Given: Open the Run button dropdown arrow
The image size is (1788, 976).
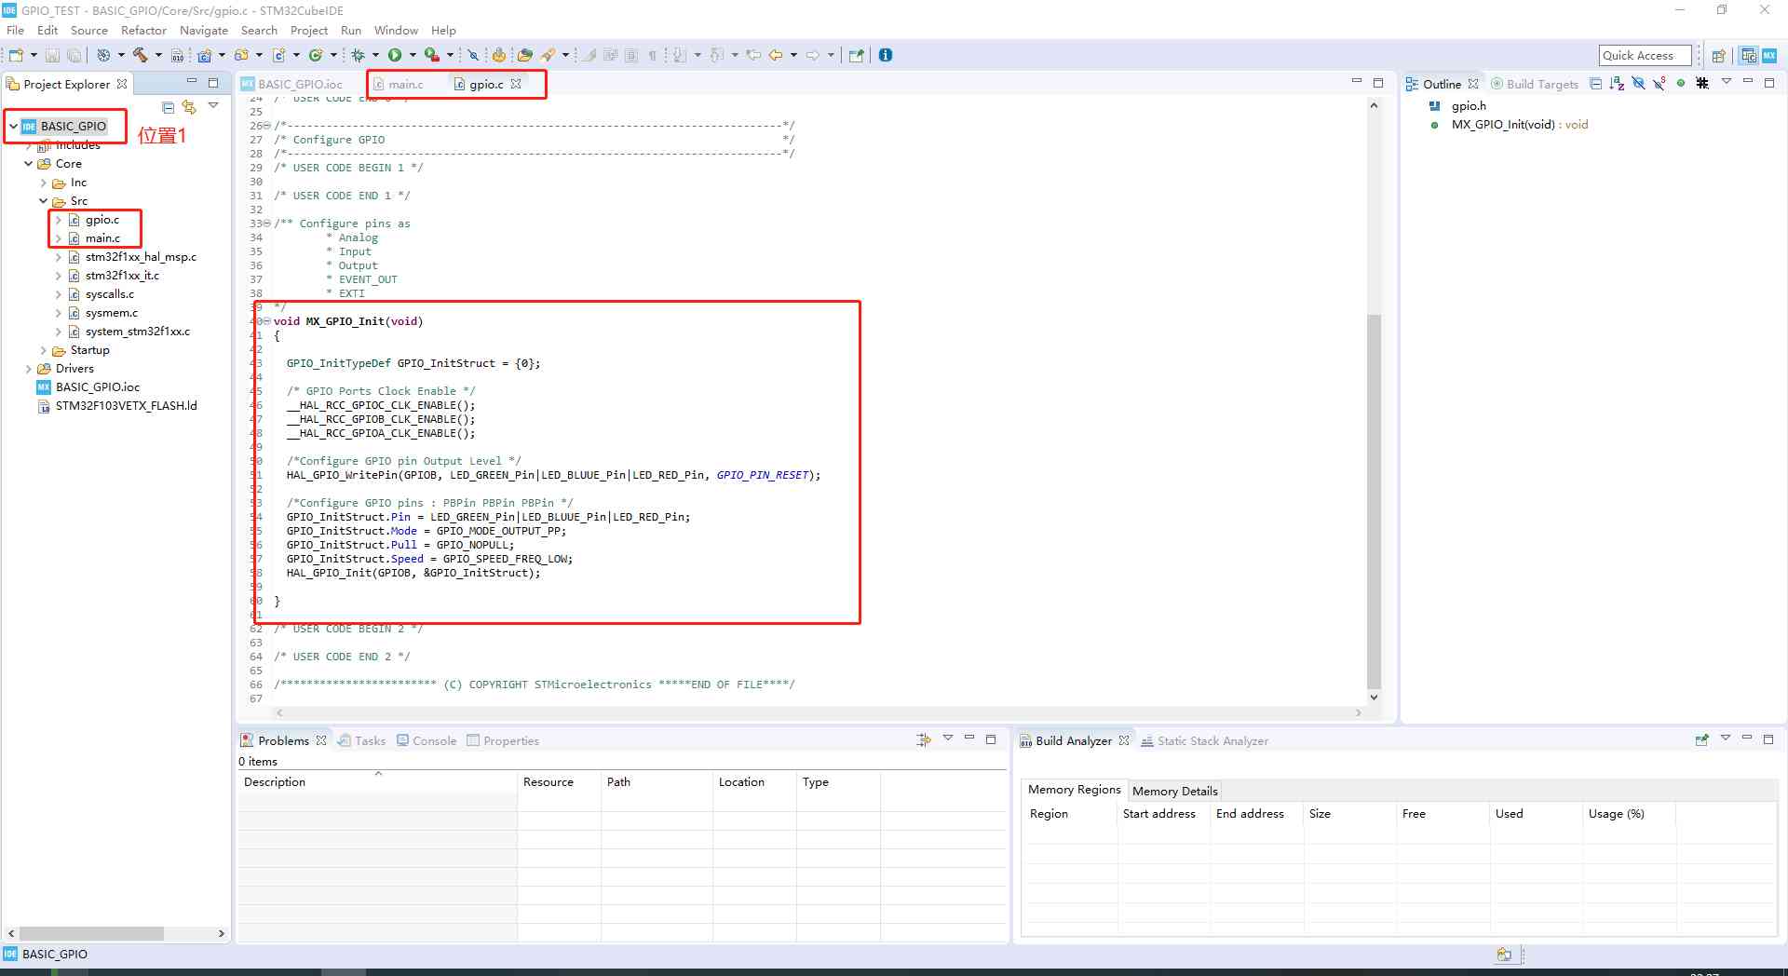Looking at the screenshot, I should [x=413, y=55].
